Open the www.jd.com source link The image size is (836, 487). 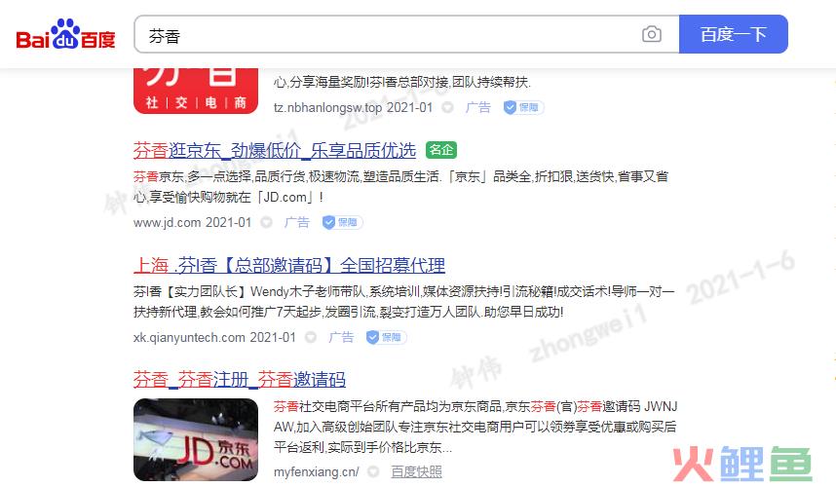coord(167,222)
